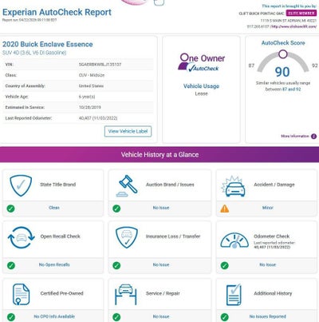The image size is (319, 322).
Task: Click the Auction Brand gavel icon
Action: tap(127, 185)
